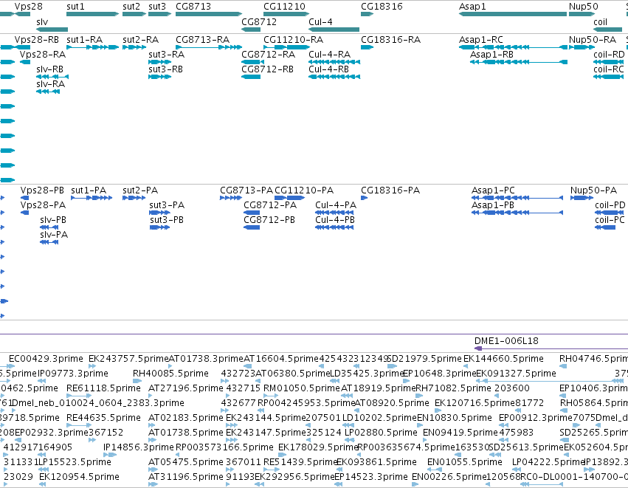Click the coil-RD transcript label
This screenshot has height=488, width=628.
[609, 55]
